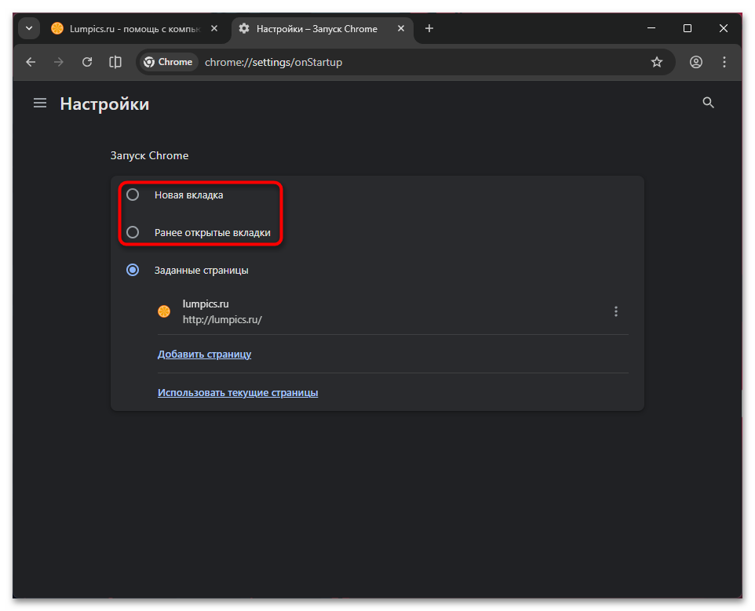Open the Chrome three-dot main menu
755x611 pixels.
pos(724,62)
